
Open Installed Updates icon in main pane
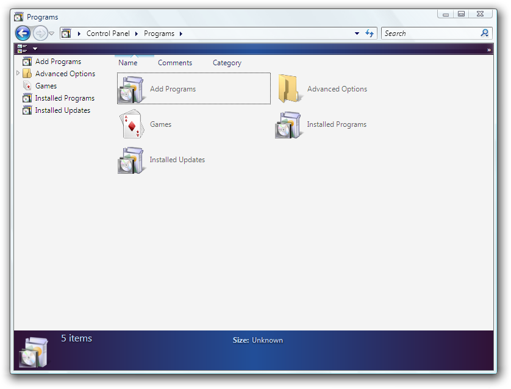[x=131, y=160]
